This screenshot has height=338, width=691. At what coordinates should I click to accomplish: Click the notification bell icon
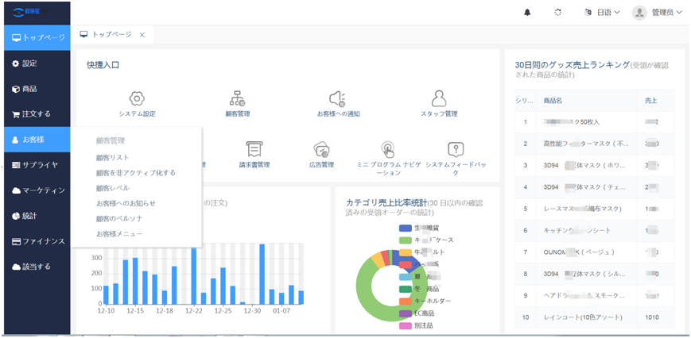(526, 13)
